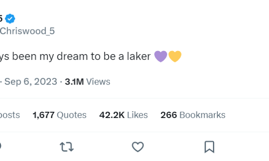Open the Chriswood_5 profile handle

(x=27, y=31)
